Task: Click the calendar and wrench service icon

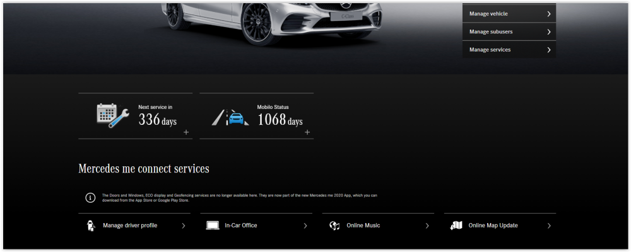Action: pyautogui.click(x=112, y=116)
